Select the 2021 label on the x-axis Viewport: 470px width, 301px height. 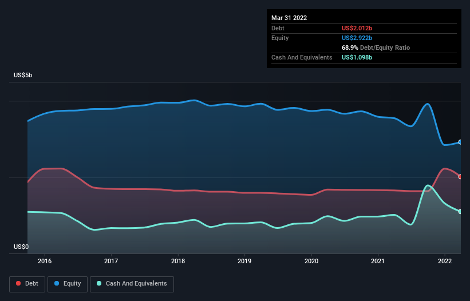coord(378,261)
